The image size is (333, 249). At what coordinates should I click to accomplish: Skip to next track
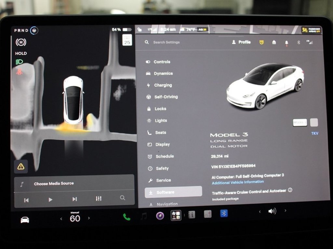click(x=74, y=199)
